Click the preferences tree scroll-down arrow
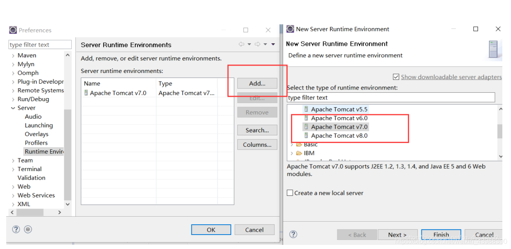The width and height of the screenshot is (511, 249). (68, 204)
